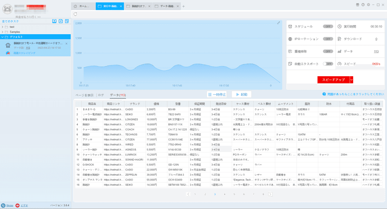Image resolution: width=387 pixels, height=209 pixels.
Task: Switch to the ログ tab
Action: pyautogui.click(x=101, y=95)
